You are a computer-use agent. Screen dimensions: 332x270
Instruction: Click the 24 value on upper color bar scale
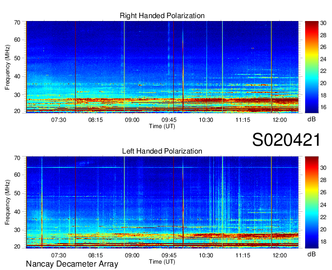click(x=323, y=59)
